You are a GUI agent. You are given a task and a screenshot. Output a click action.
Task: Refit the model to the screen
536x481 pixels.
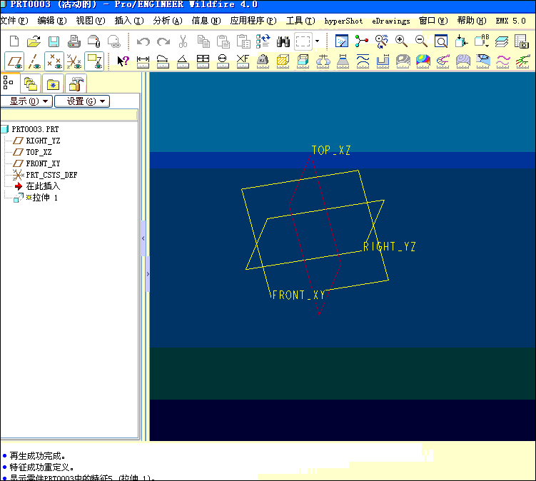click(441, 41)
